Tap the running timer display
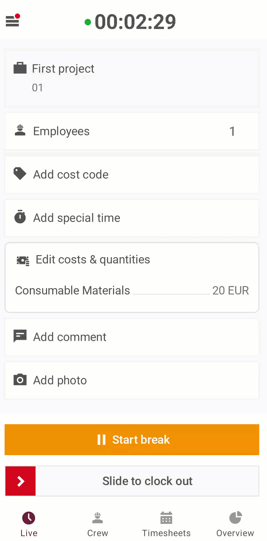 [135, 22]
